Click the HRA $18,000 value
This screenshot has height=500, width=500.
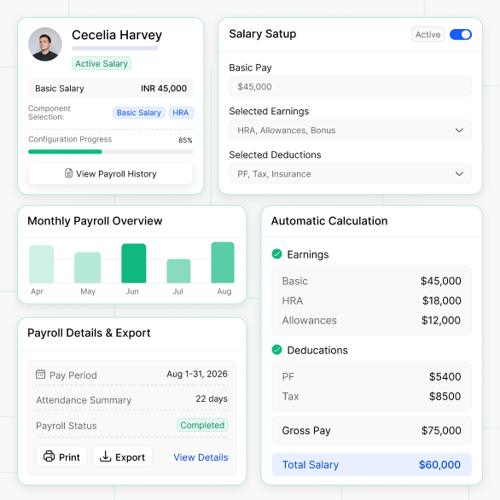click(442, 300)
